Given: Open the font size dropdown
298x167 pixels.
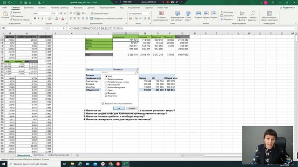Looking at the screenshot, I should point(58,13).
